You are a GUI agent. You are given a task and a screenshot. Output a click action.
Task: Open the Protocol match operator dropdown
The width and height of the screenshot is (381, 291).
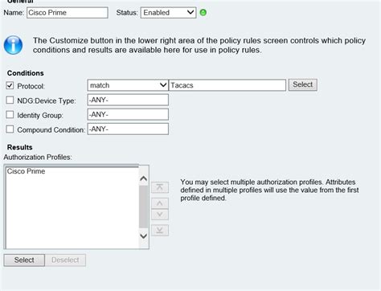[x=128, y=85]
